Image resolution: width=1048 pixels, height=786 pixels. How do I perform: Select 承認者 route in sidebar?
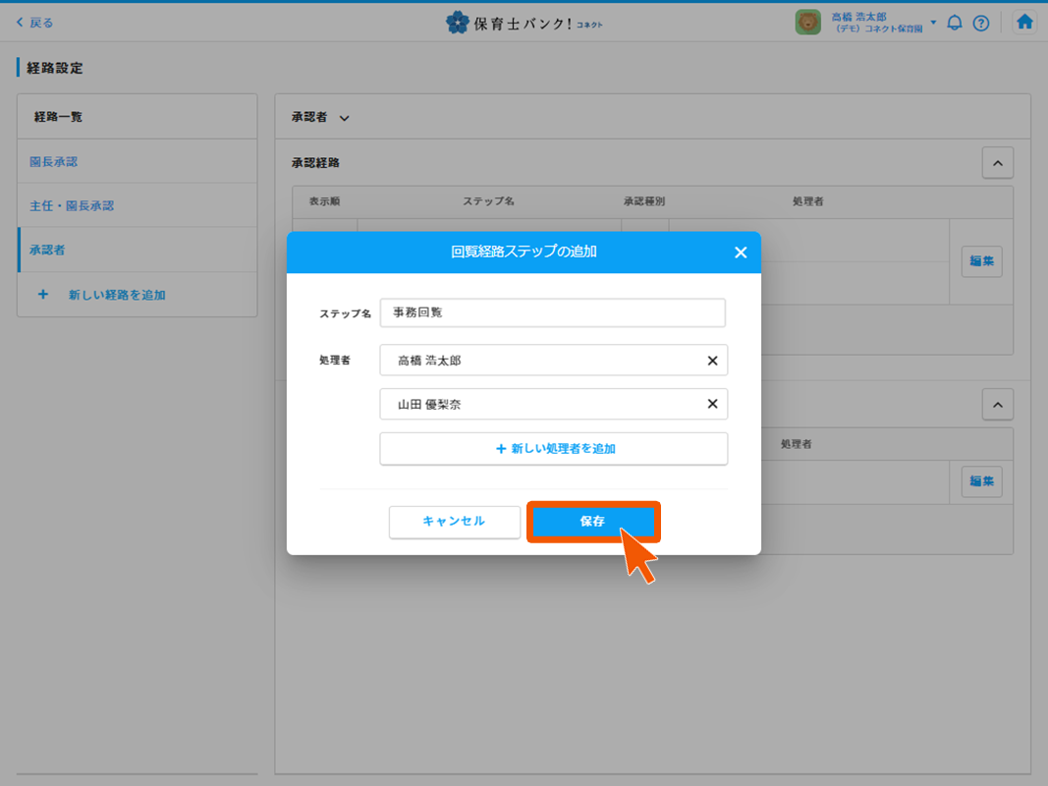coord(47,250)
